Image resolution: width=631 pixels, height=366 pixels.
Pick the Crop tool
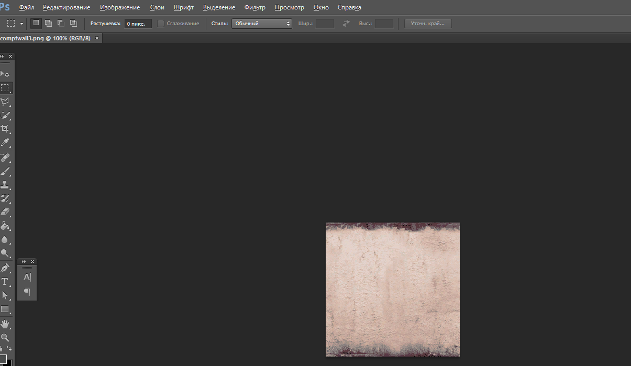pyautogui.click(x=5, y=129)
